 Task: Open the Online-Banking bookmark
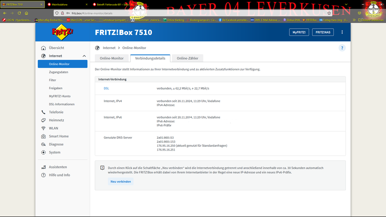[173, 20]
